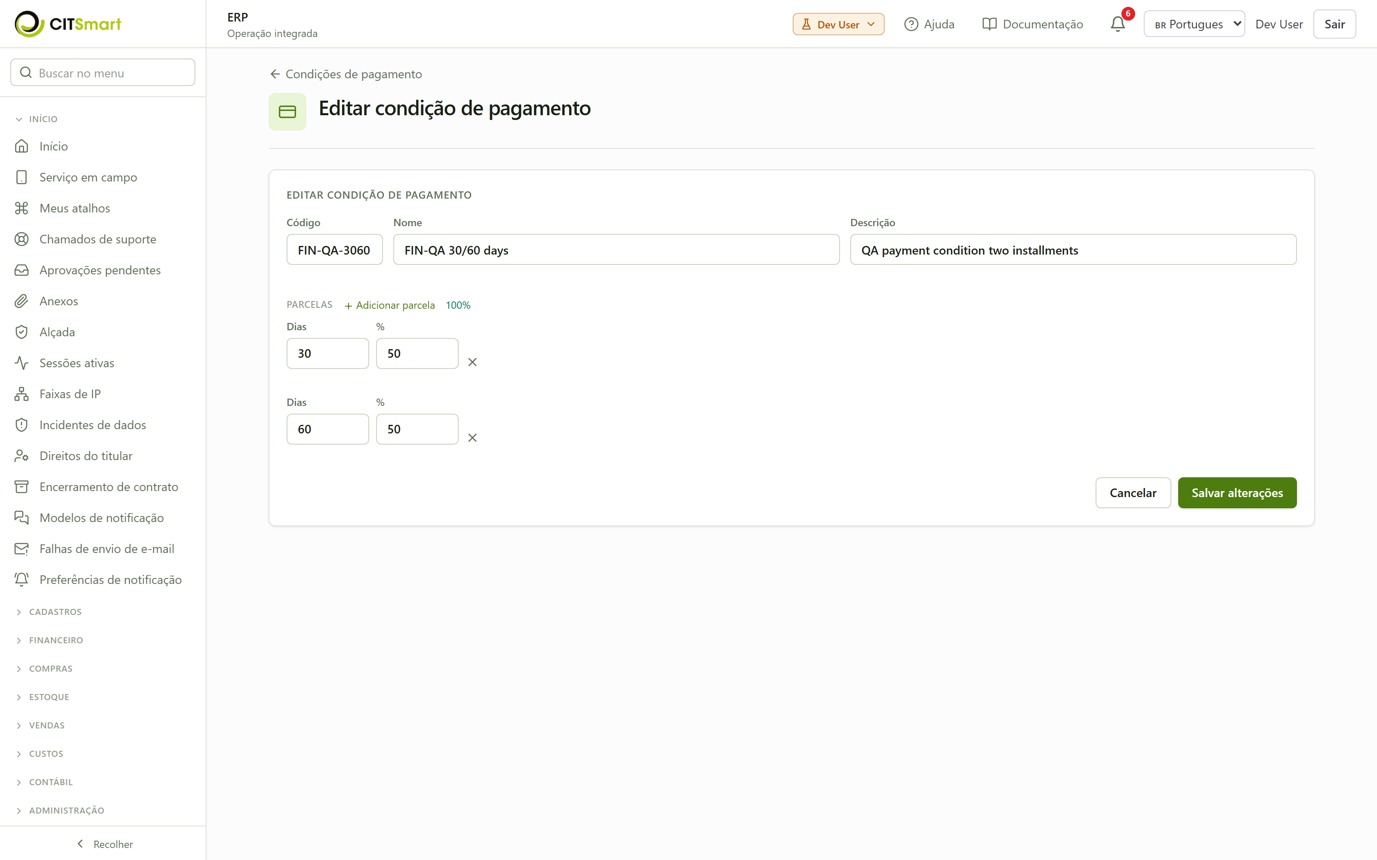Viewport: 1377px width, 860px height.
Task: Click the Sair logout button
Action: (1334, 24)
